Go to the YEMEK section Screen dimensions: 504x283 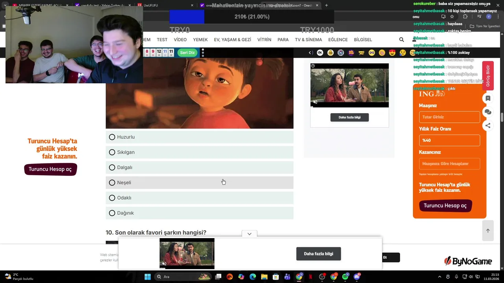(x=200, y=40)
